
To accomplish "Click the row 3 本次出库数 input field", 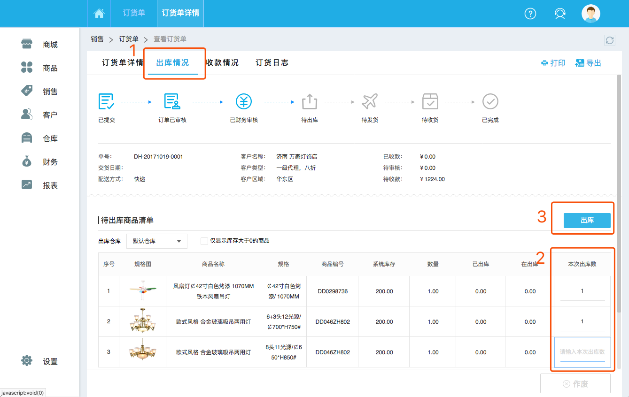I will coord(582,352).
